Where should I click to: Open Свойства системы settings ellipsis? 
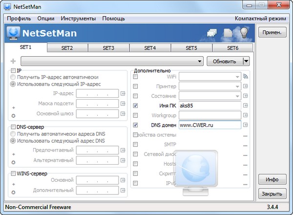245,136
